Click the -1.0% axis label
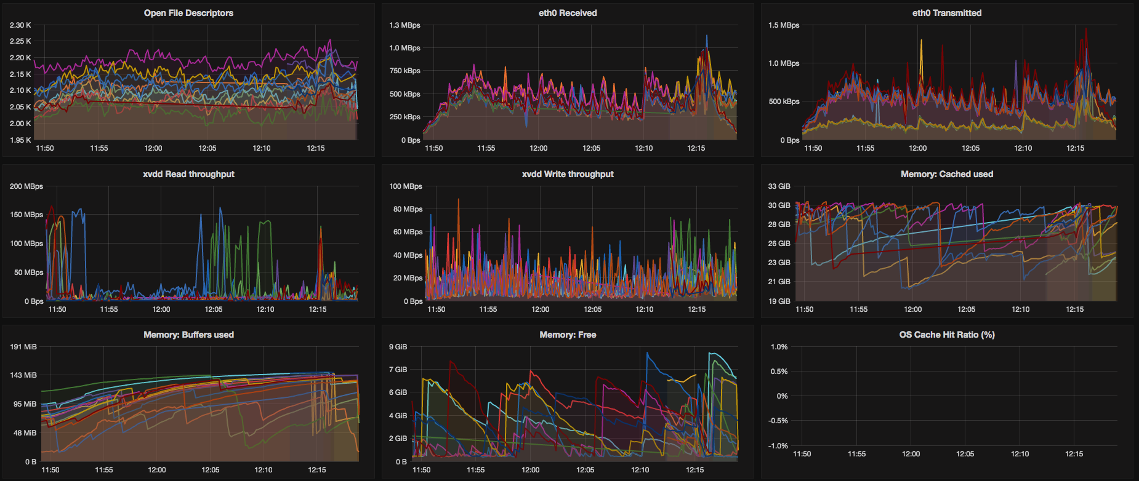The height and width of the screenshot is (481, 1139). pyautogui.click(x=778, y=446)
